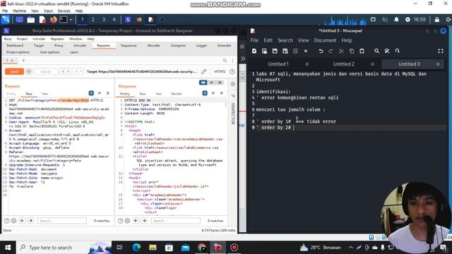Focus the Response search input field
This screenshot has width=452, height=254.
click(175, 221)
